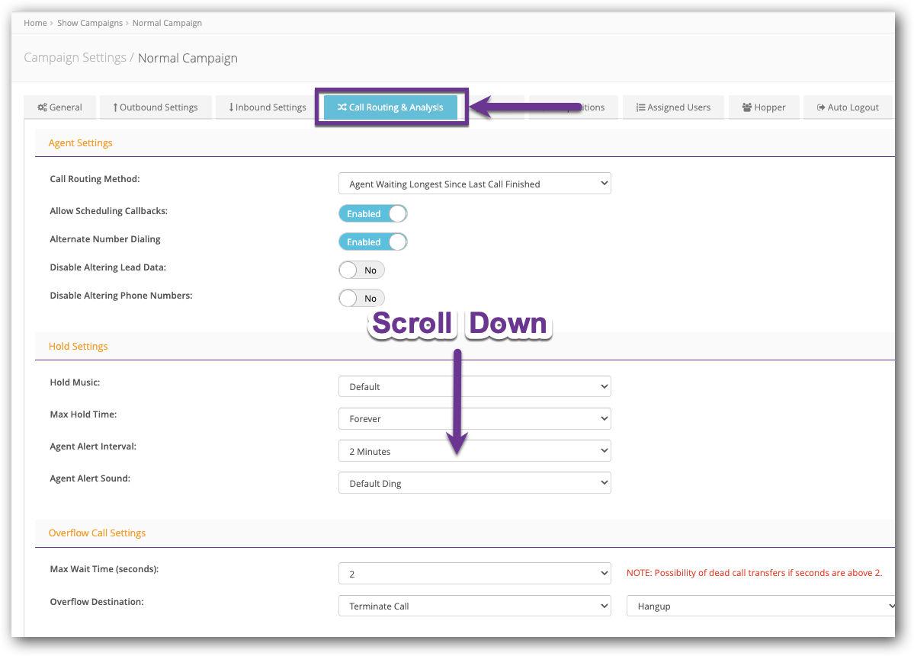
Task: Toggle Disable Altering Phone Numbers switch
Action: tap(361, 298)
